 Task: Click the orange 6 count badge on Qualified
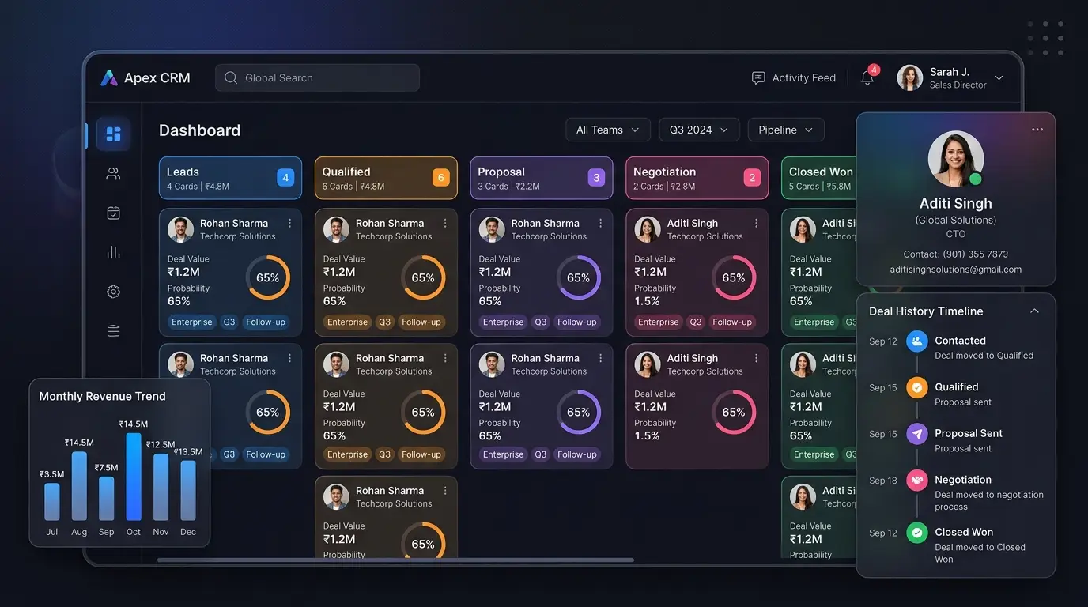(x=441, y=178)
